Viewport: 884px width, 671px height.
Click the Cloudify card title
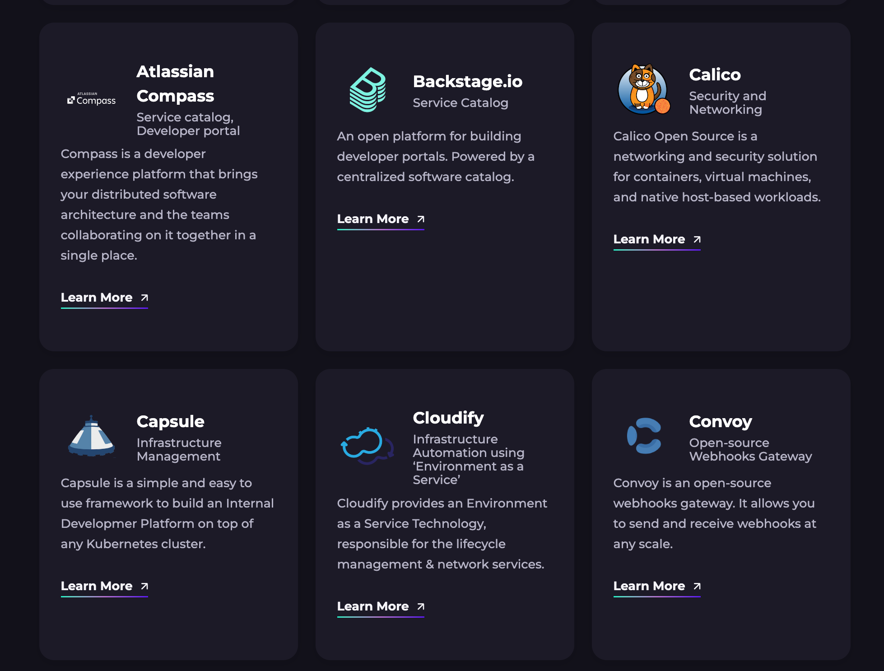click(448, 418)
